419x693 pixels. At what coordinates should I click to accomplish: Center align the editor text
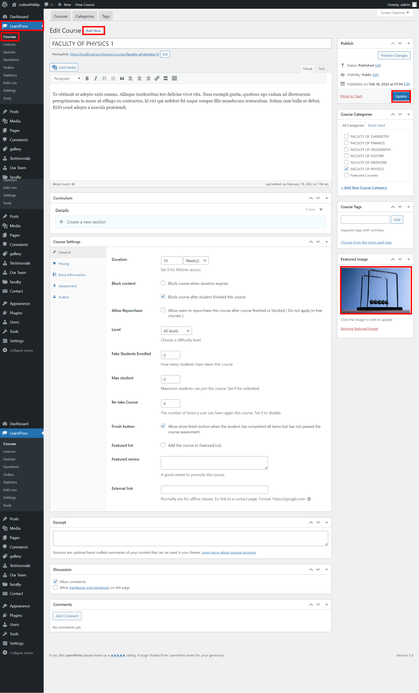[139, 79]
